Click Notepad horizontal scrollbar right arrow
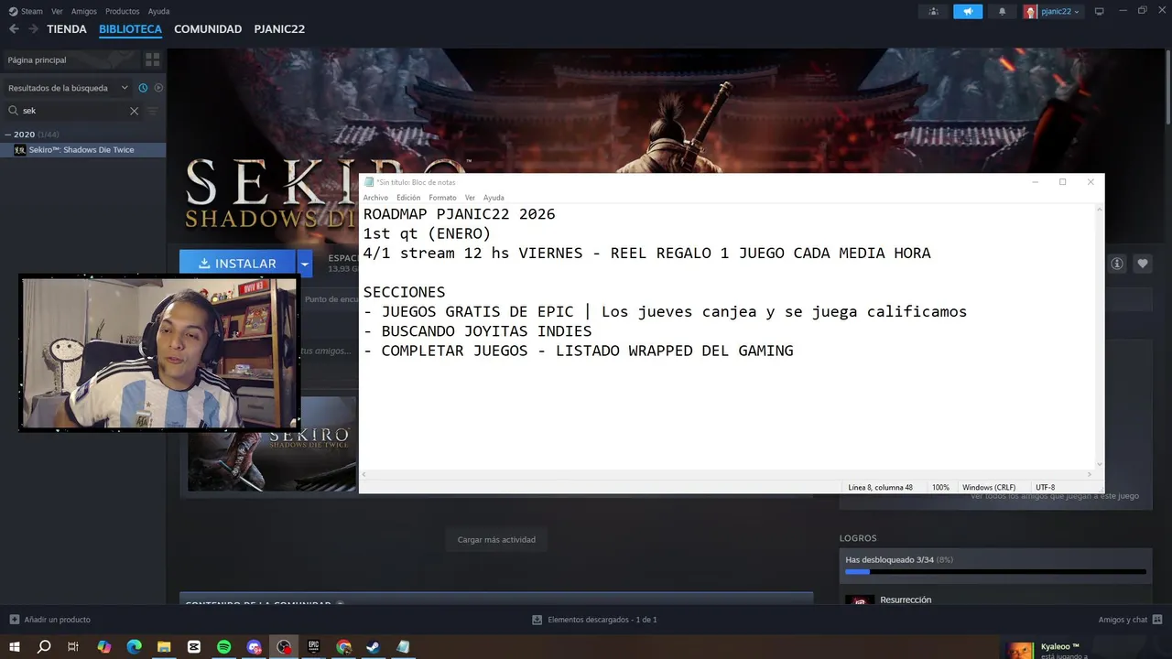The image size is (1172, 659). point(1089,475)
